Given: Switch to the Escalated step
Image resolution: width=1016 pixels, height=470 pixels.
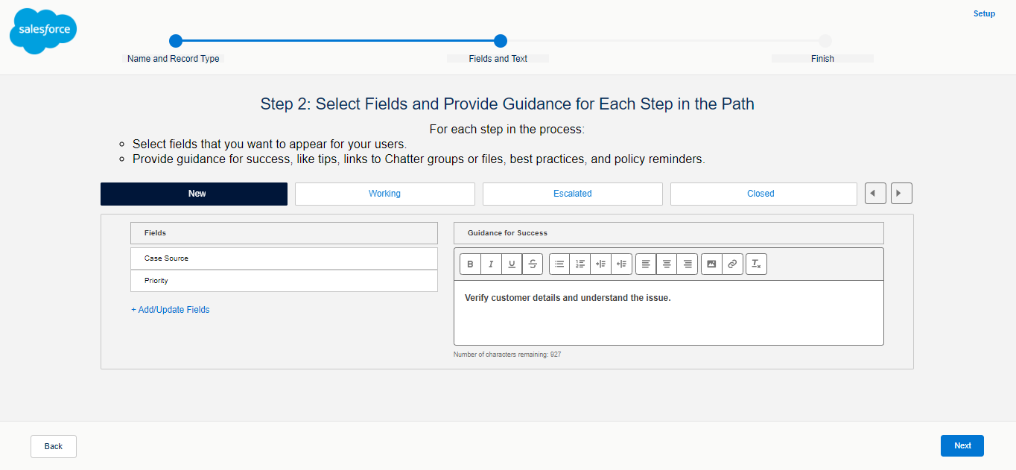Looking at the screenshot, I should 572,193.
